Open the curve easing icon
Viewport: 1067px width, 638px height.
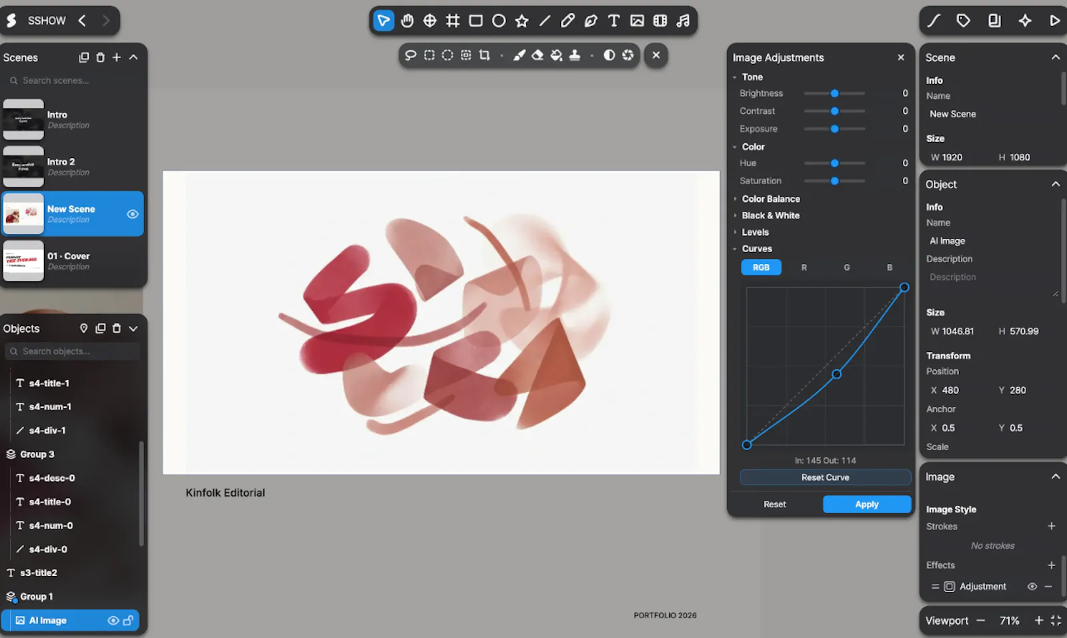click(934, 21)
